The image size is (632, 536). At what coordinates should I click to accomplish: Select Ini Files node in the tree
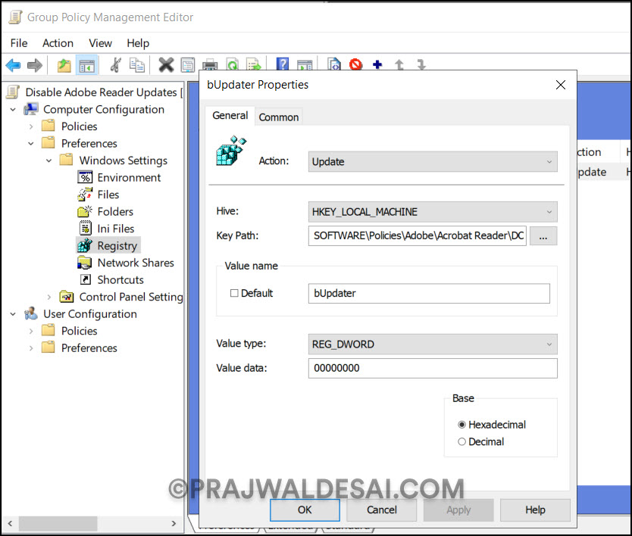tap(116, 229)
